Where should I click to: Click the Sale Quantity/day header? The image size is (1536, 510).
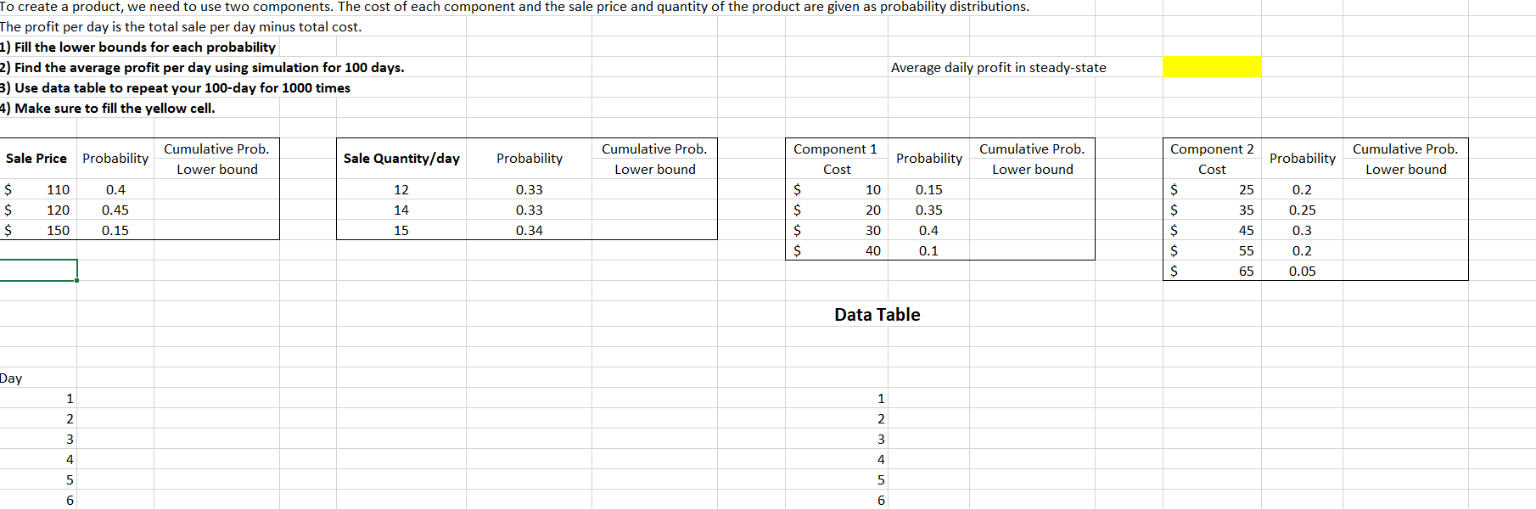pos(401,159)
